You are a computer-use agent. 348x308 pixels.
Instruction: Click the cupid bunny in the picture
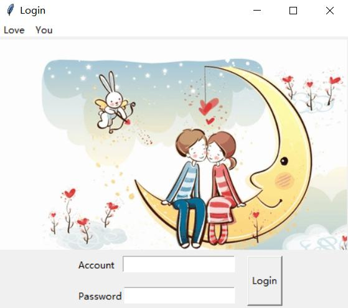click(115, 103)
